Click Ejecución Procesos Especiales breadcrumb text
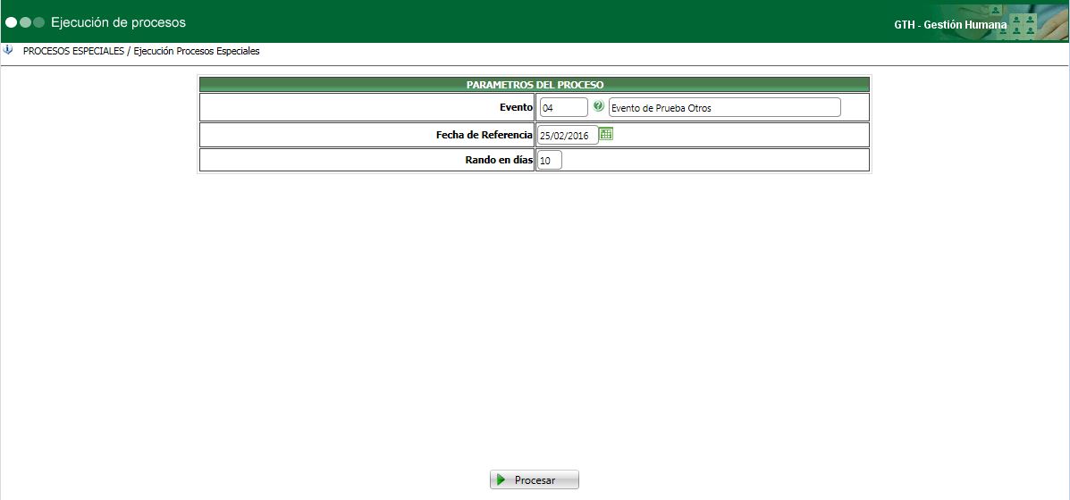Viewport: 1070px width, 500px height. point(197,51)
